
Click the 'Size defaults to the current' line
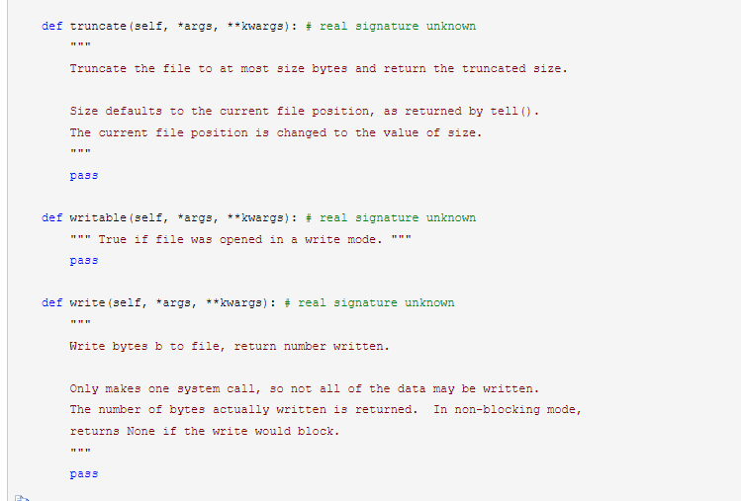click(x=304, y=111)
